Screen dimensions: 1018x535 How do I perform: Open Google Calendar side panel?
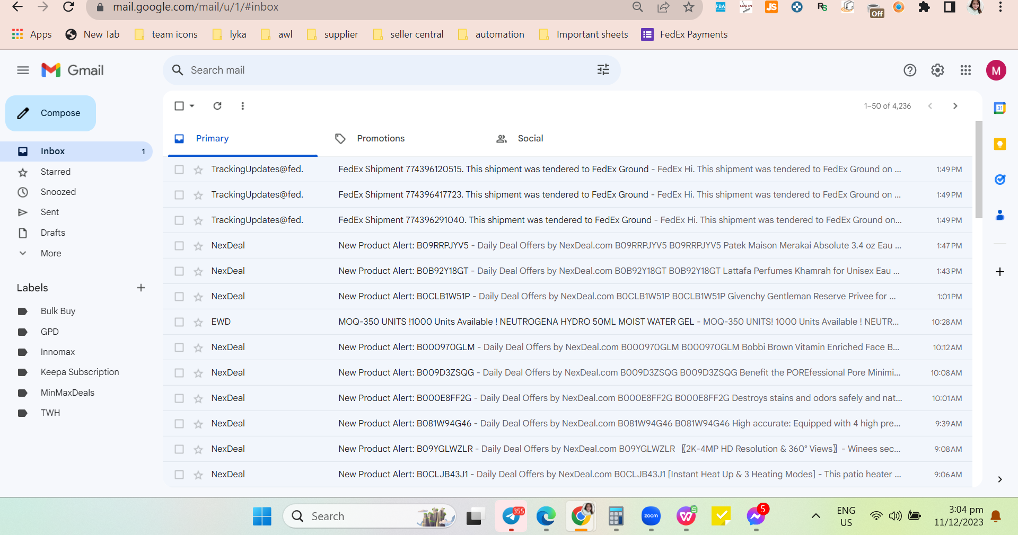(1000, 108)
